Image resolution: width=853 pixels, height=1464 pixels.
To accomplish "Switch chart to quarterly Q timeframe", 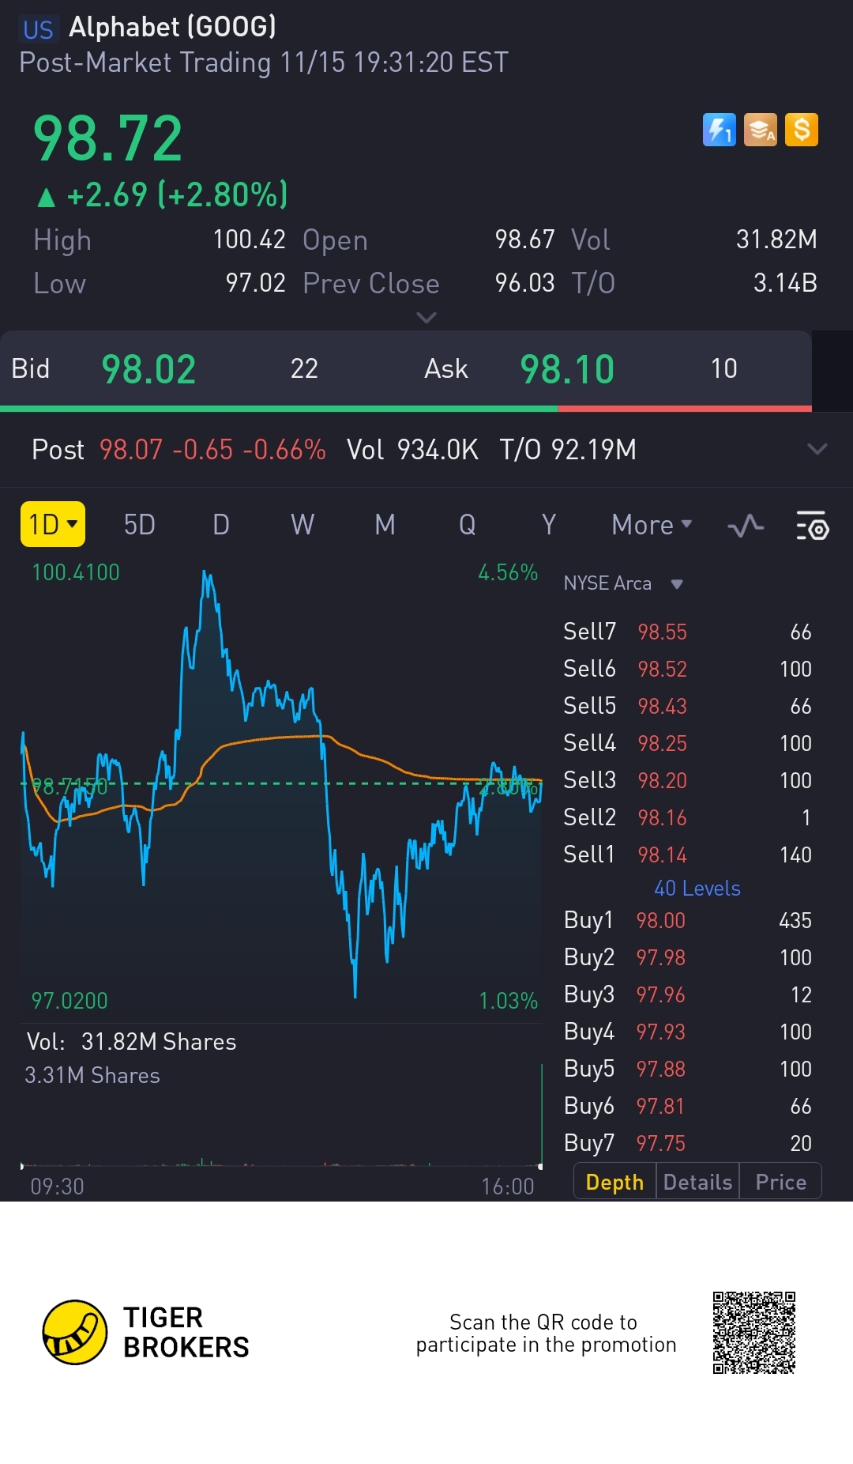I will pyautogui.click(x=467, y=525).
